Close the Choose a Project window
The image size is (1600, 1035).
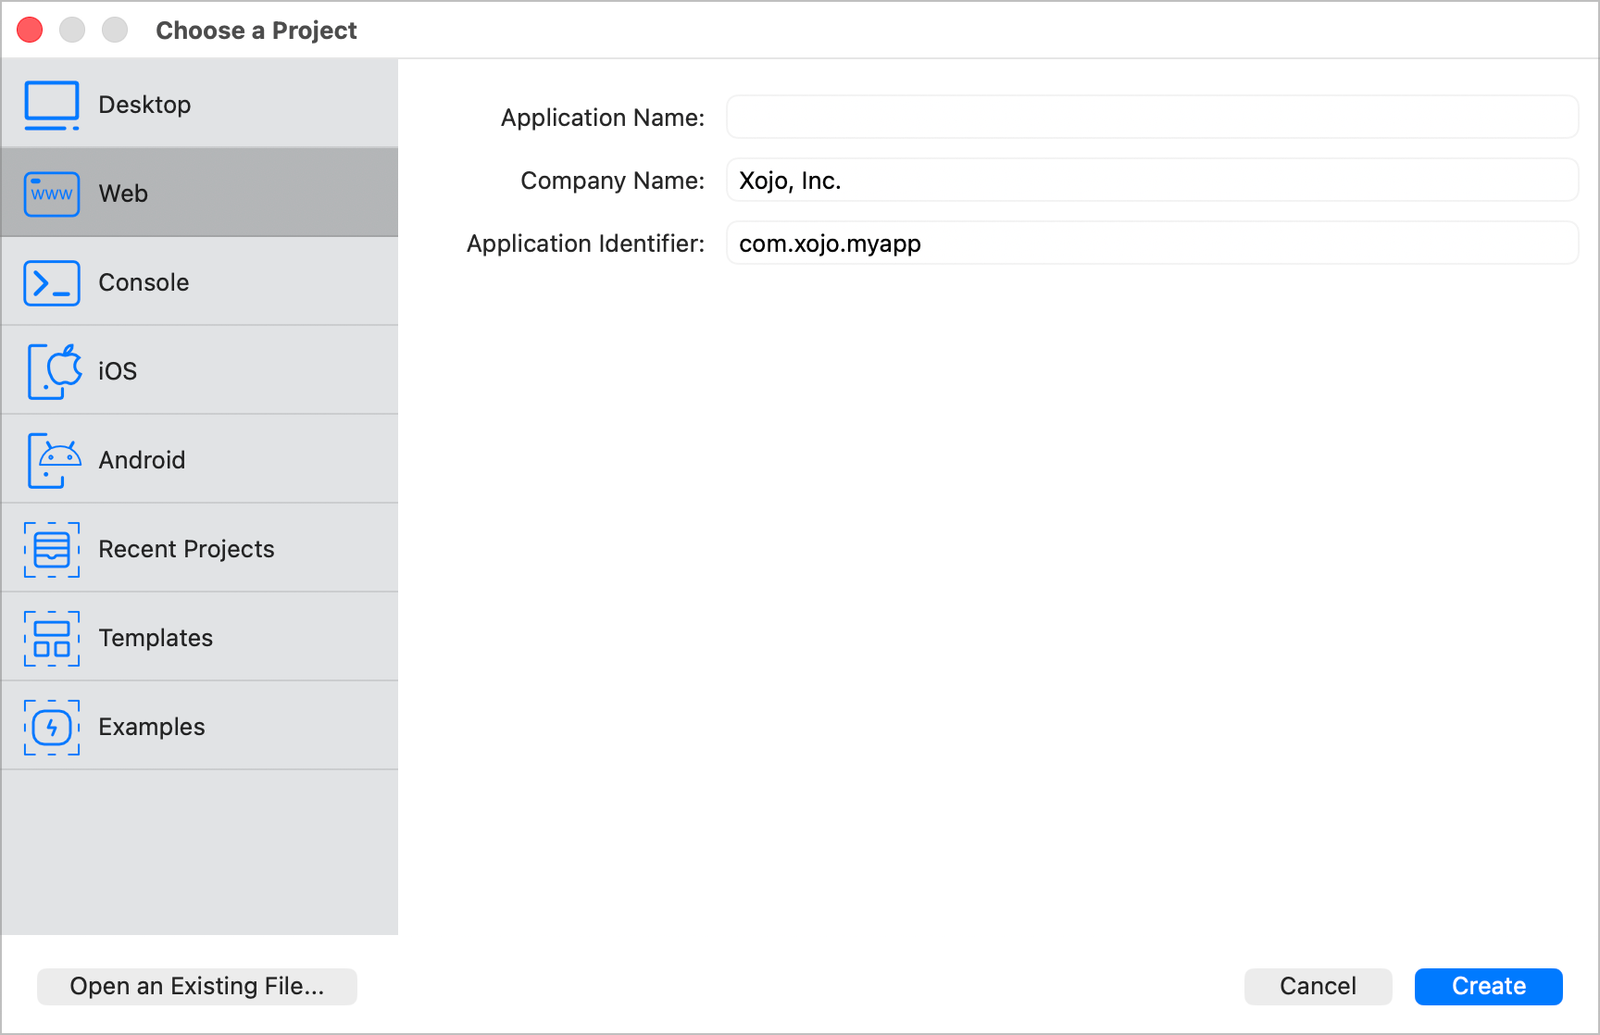31,31
